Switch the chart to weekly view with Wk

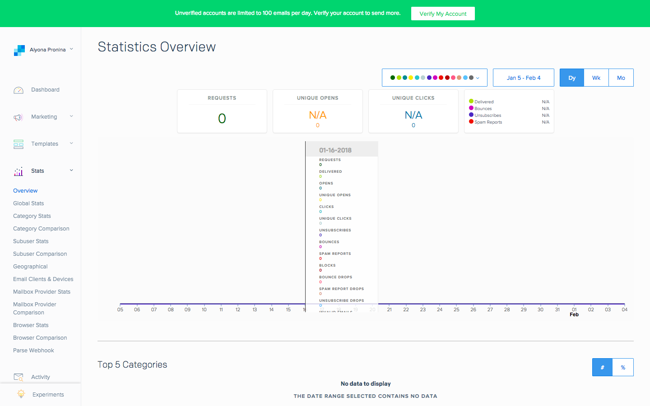[x=596, y=77]
